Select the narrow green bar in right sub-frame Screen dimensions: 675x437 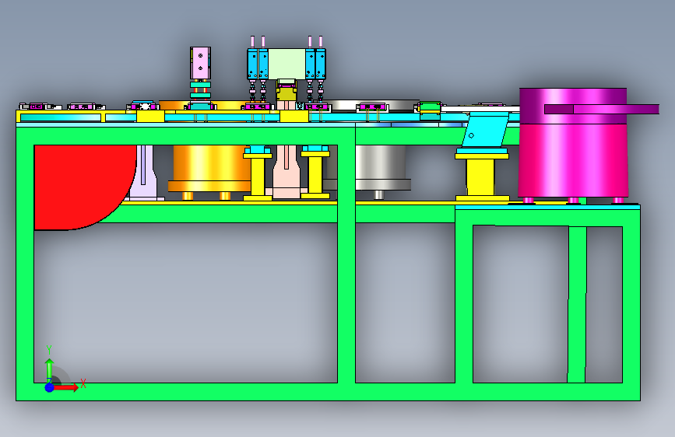pos(577,304)
